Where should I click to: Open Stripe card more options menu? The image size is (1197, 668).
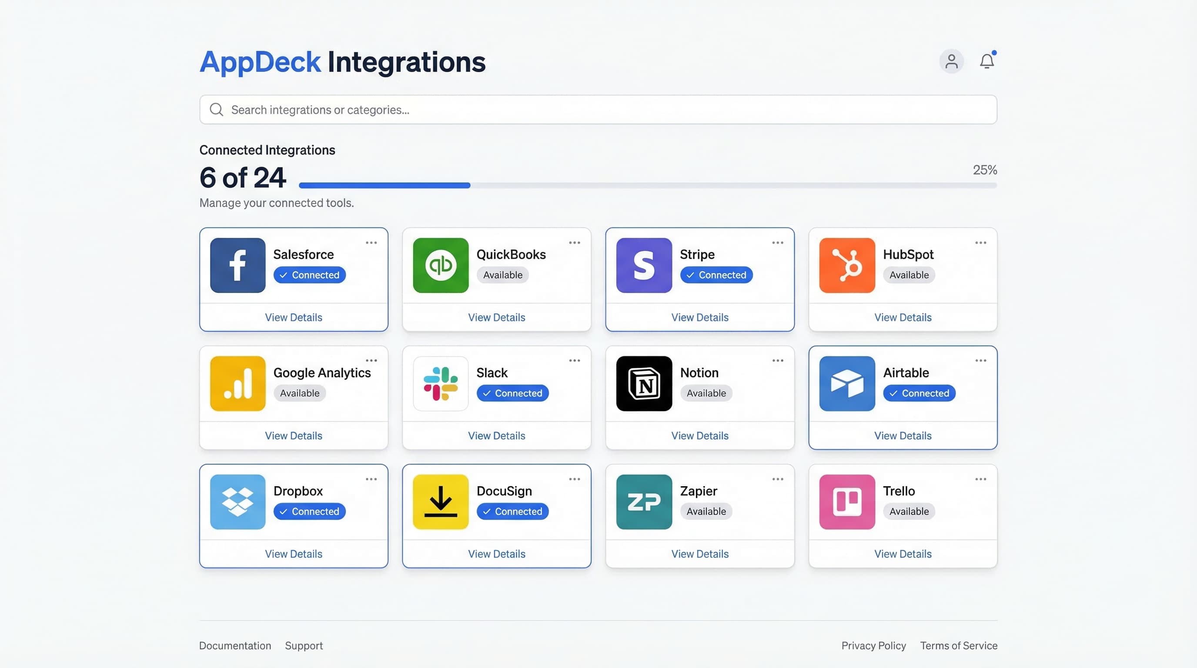tap(777, 243)
